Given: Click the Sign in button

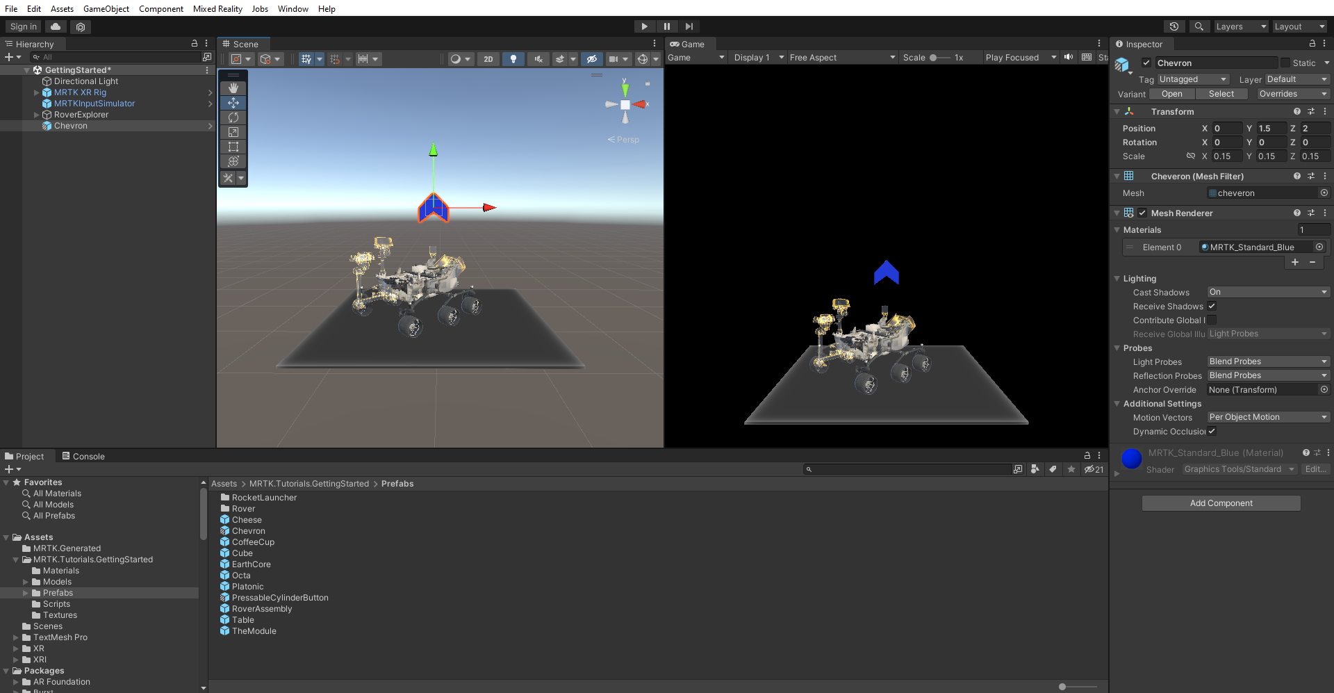Looking at the screenshot, I should tap(24, 26).
